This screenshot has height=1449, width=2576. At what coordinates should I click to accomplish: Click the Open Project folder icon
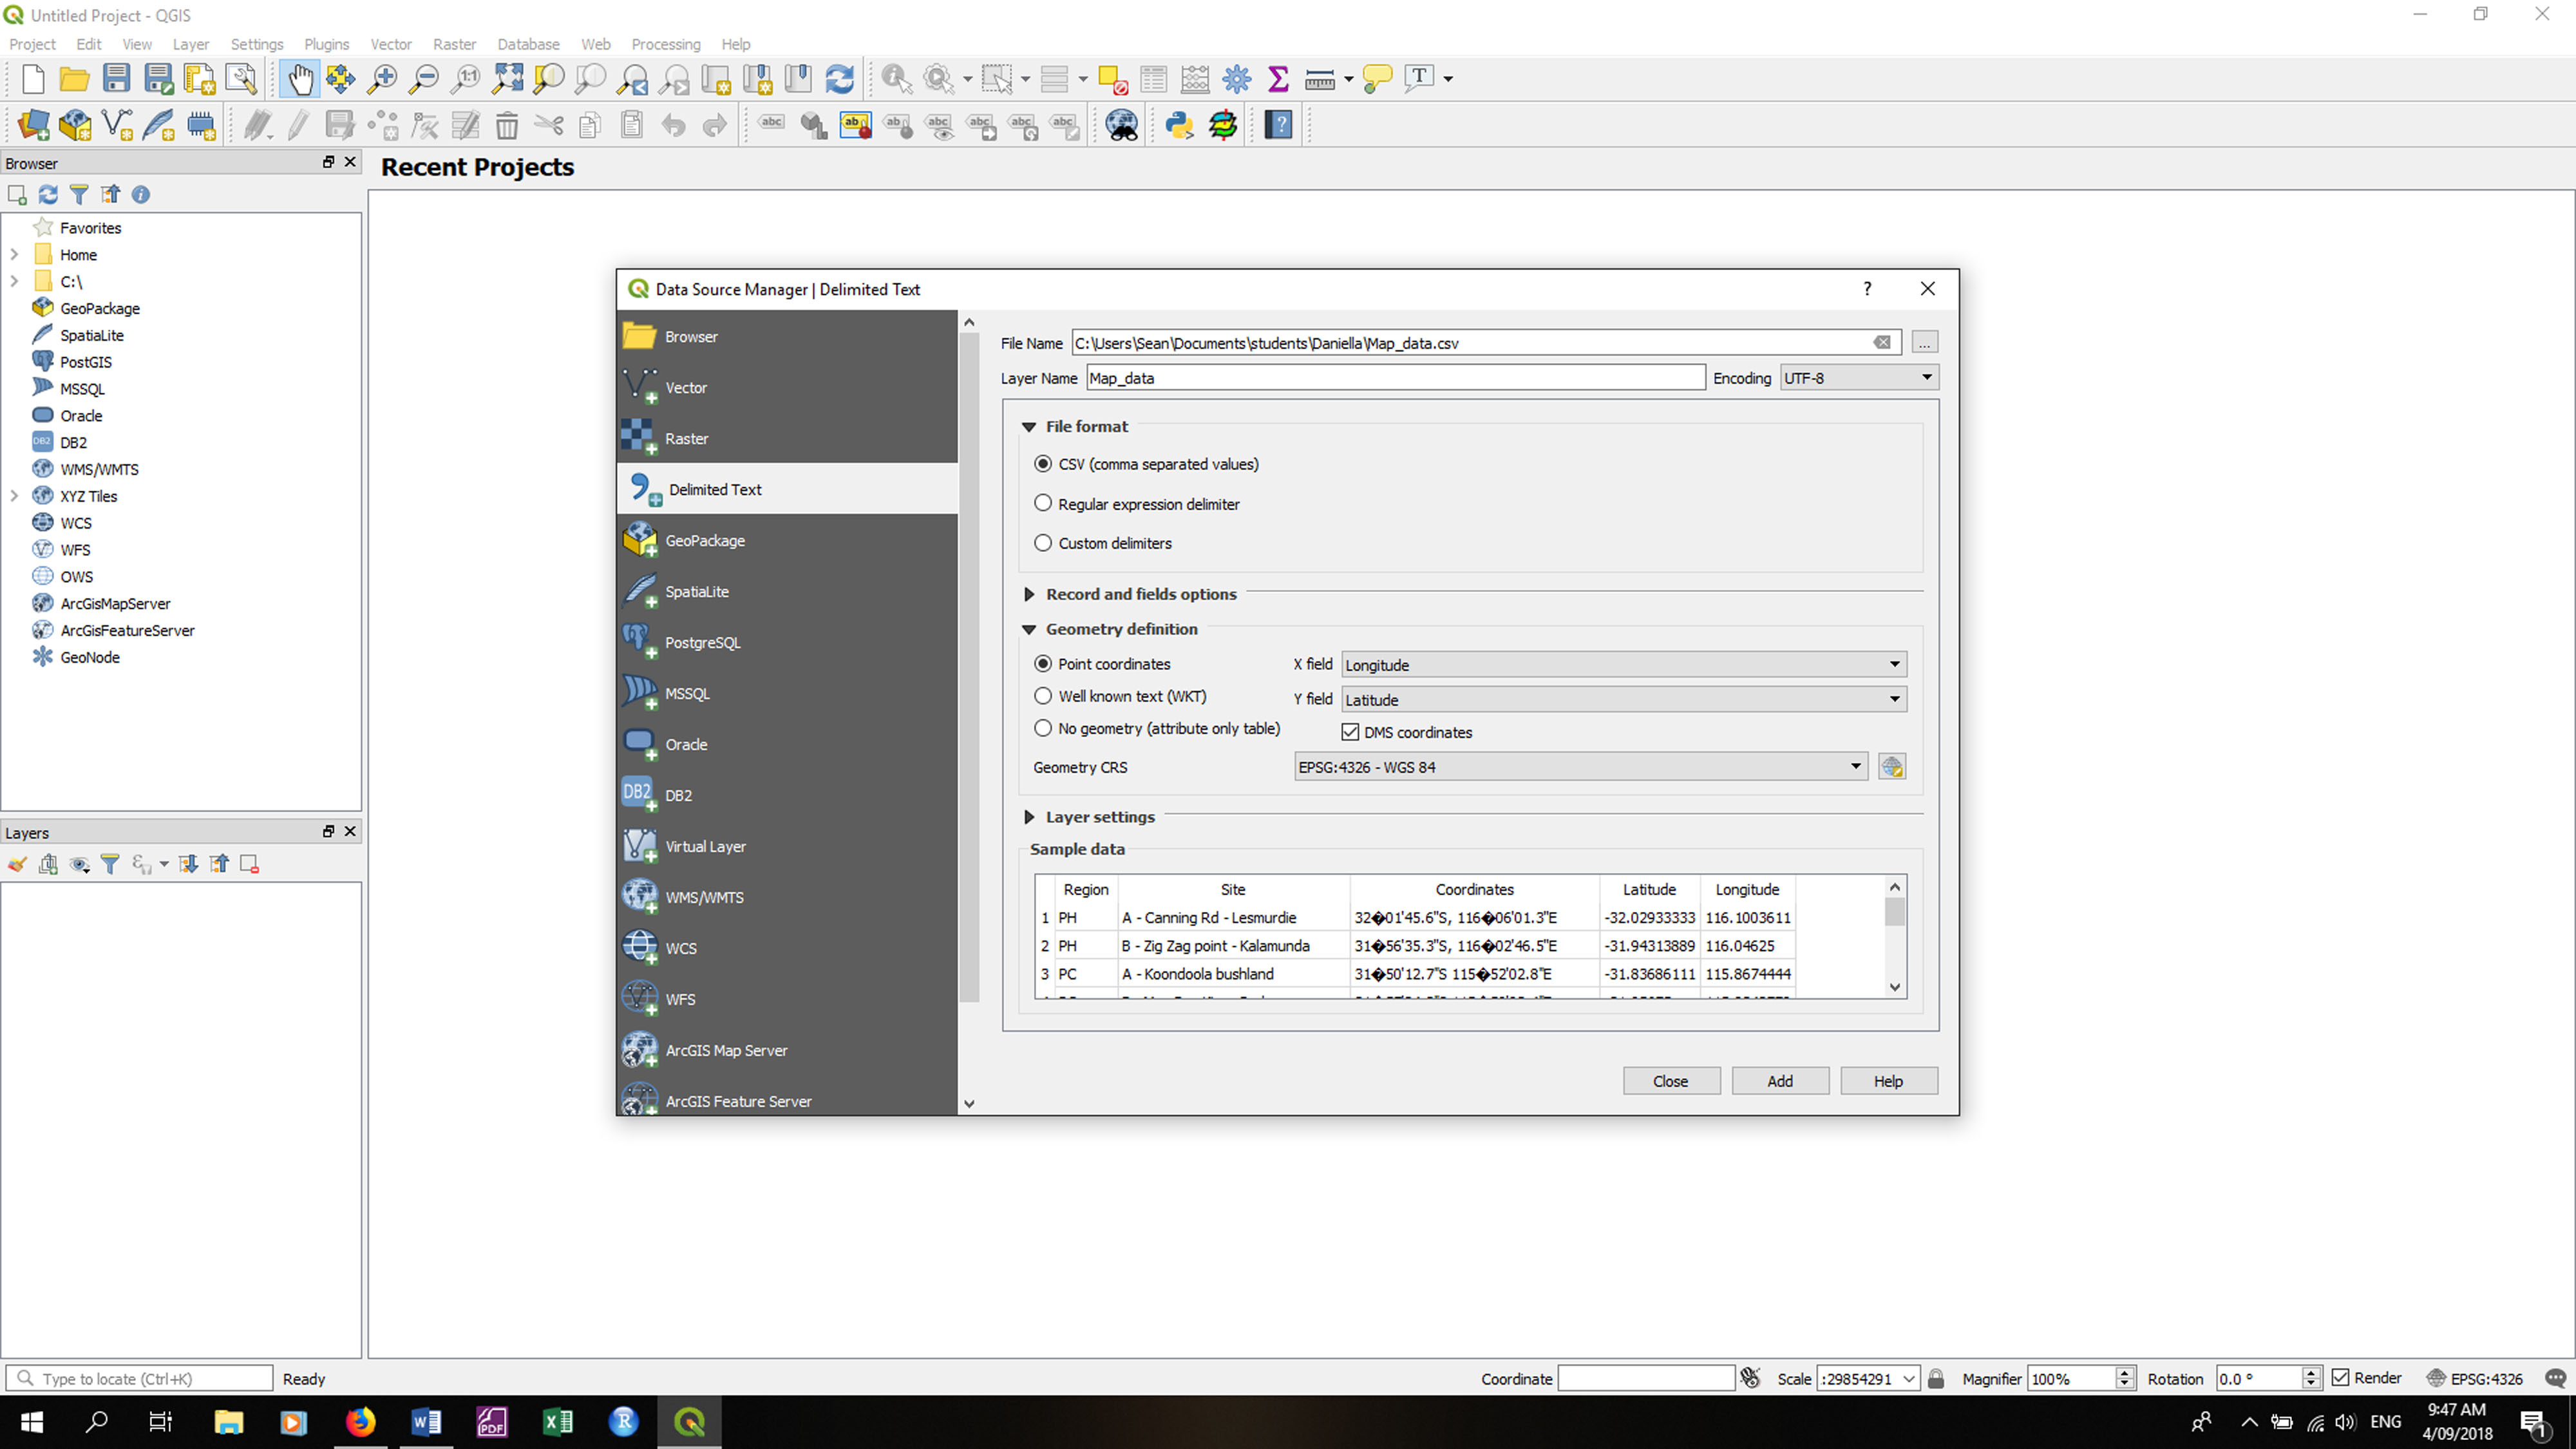coord(74,78)
